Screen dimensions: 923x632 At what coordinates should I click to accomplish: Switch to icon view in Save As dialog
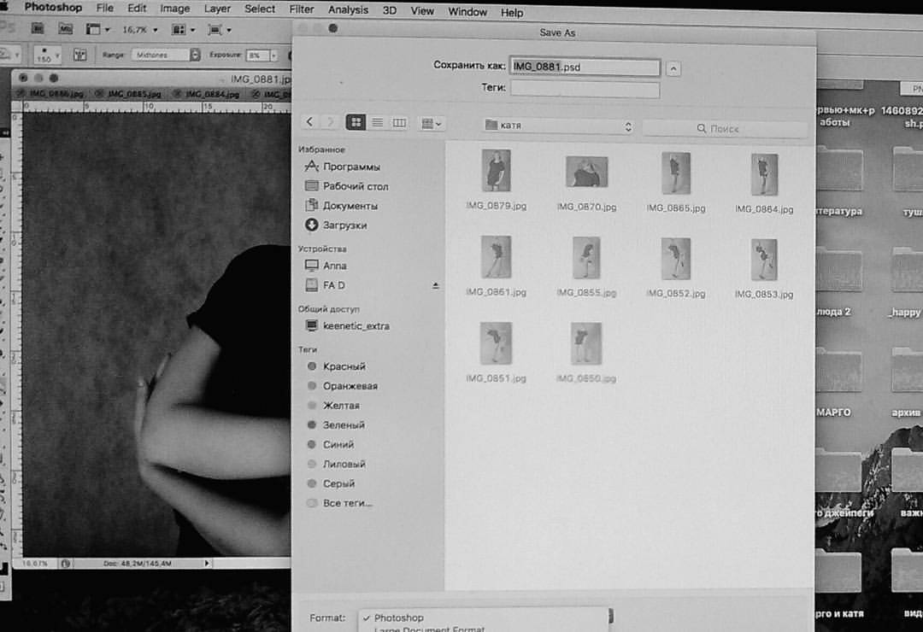(356, 122)
